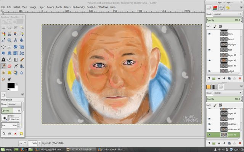Open the Filters menu
Viewport: 244px width, 152px height.
(x=67, y=7)
